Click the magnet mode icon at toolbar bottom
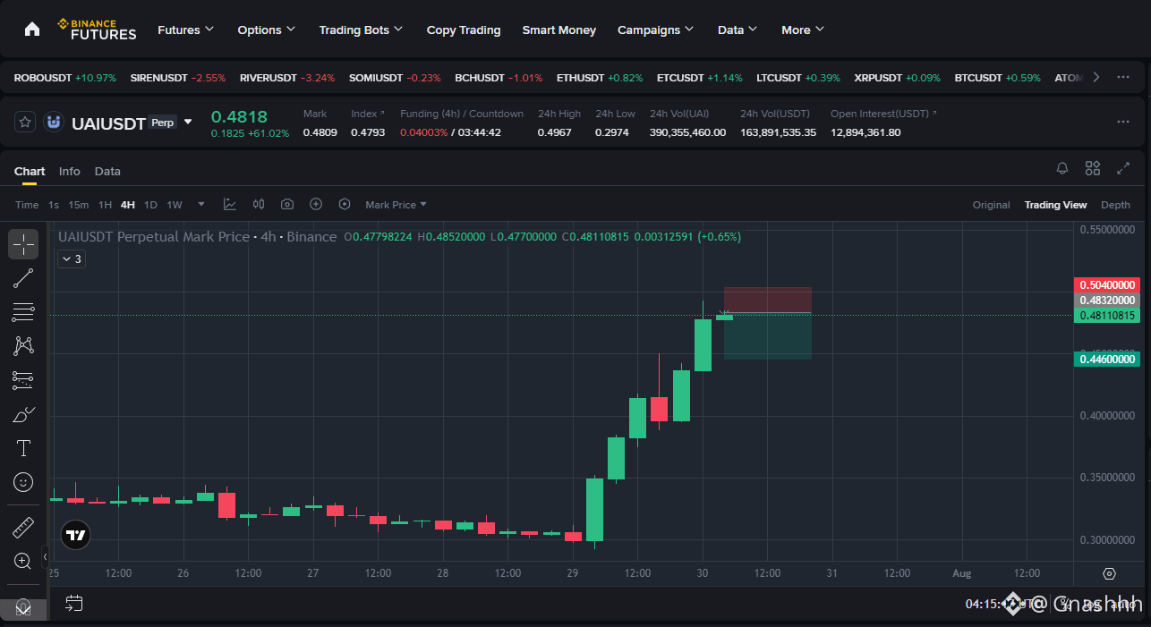 23,607
